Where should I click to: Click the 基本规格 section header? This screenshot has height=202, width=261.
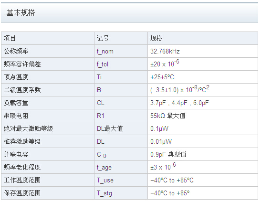(x=21, y=13)
